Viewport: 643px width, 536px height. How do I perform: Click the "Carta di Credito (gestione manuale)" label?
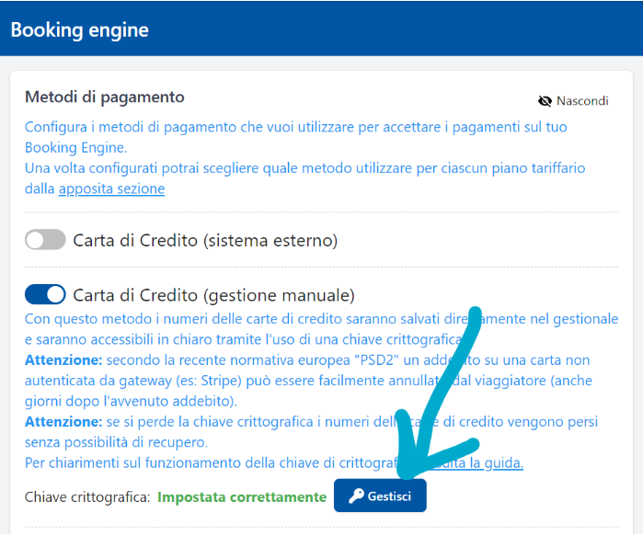(x=213, y=295)
